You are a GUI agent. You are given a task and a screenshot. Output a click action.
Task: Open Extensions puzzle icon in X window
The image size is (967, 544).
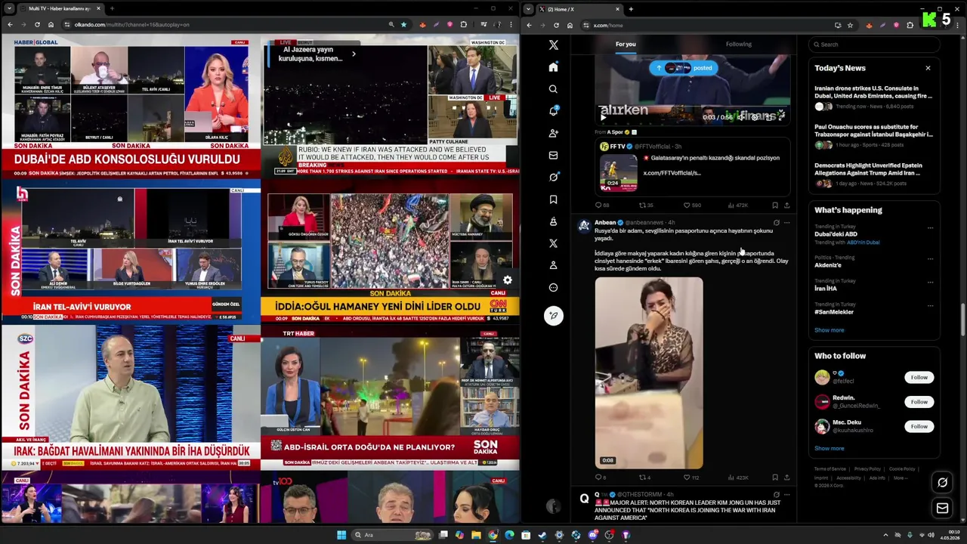910,25
